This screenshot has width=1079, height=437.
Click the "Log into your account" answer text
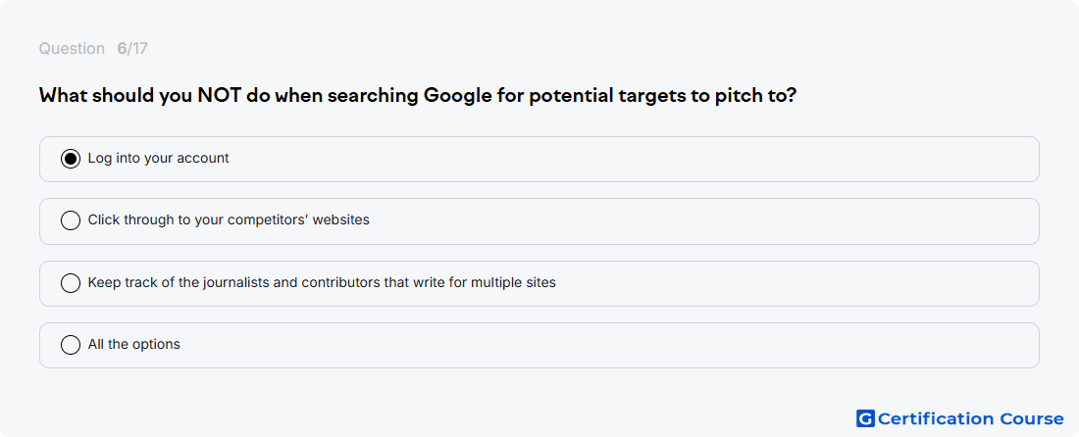click(x=158, y=158)
